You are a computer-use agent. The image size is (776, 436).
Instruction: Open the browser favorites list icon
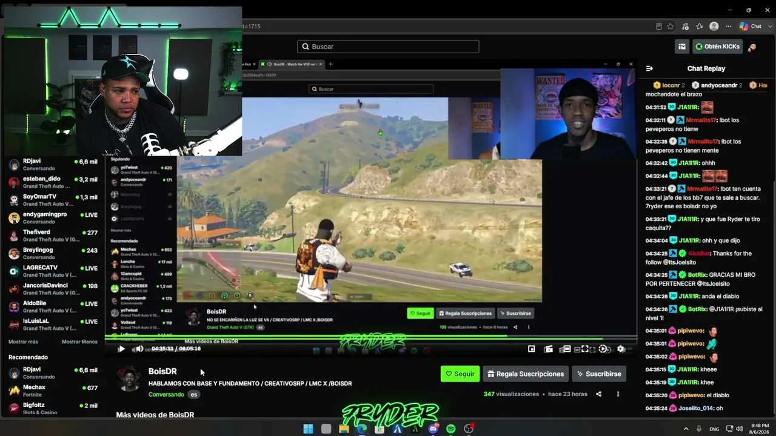point(699,26)
